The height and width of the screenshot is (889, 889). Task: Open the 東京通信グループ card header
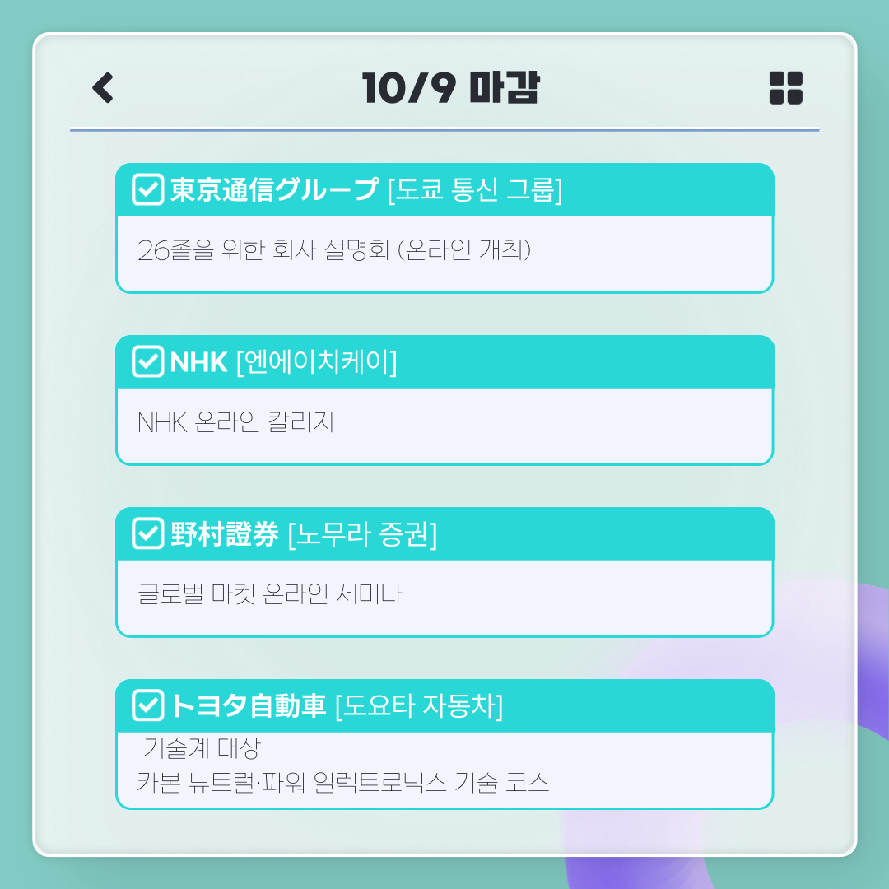(445, 190)
